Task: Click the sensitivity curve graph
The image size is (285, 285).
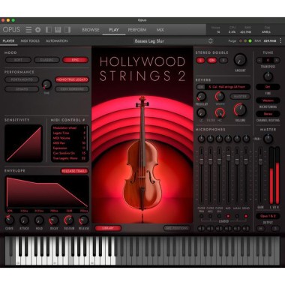Action: pyautogui.click(x=23, y=143)
